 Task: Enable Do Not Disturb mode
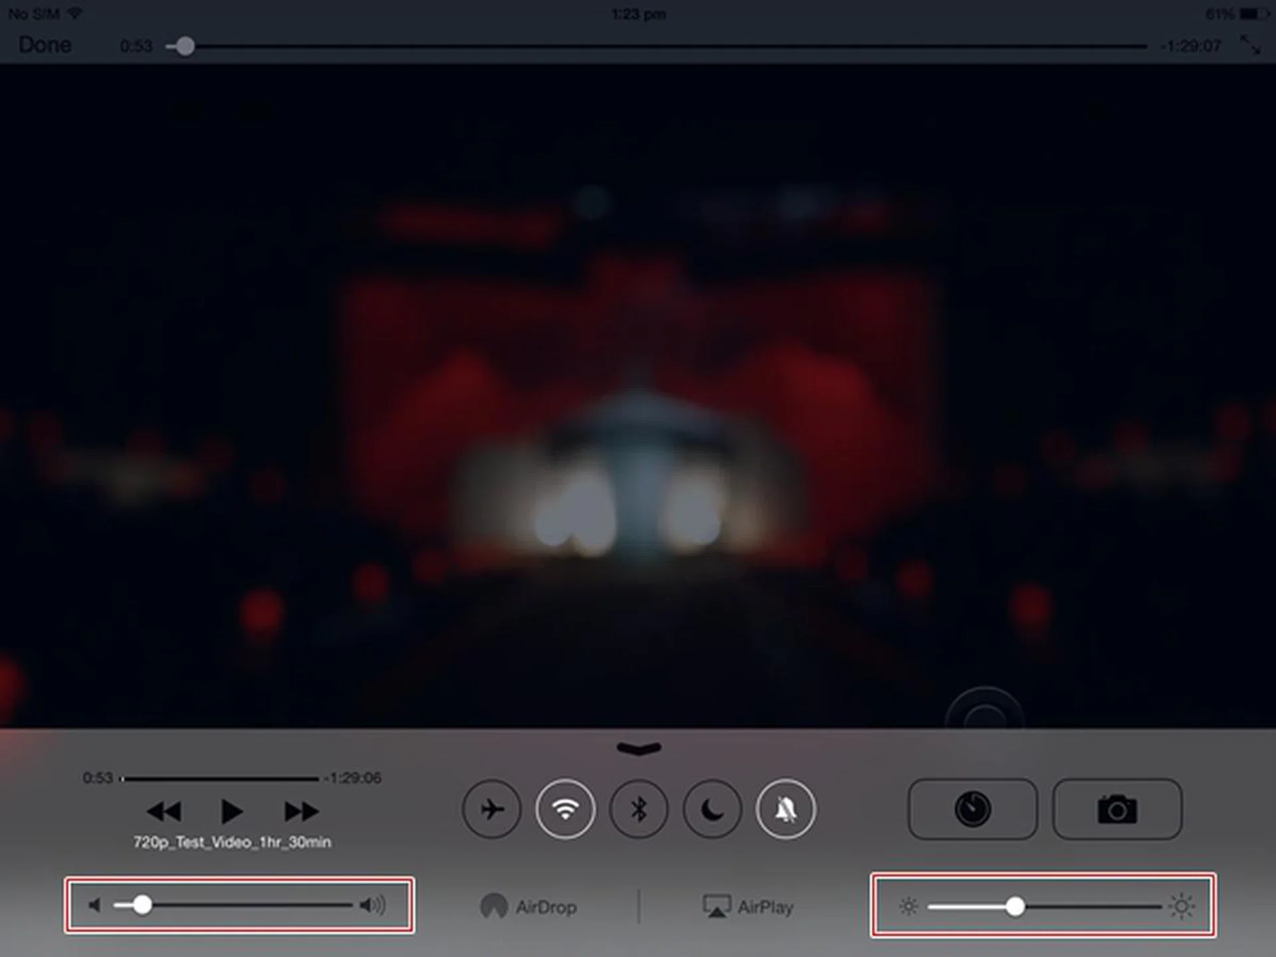tap(711, 809)
